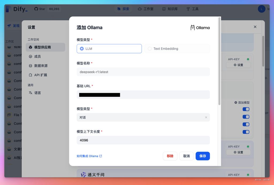
Task: Click the 发现 telescope icon in sidebar
Action: point(9,26)
